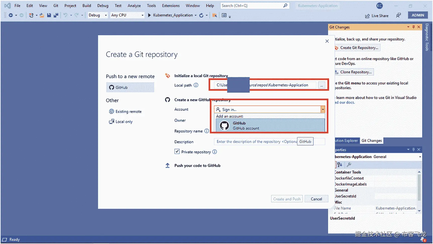This screenshot has height=244, width=433.
Task: Open the Project menu
Action: click(x=70, y=6)
